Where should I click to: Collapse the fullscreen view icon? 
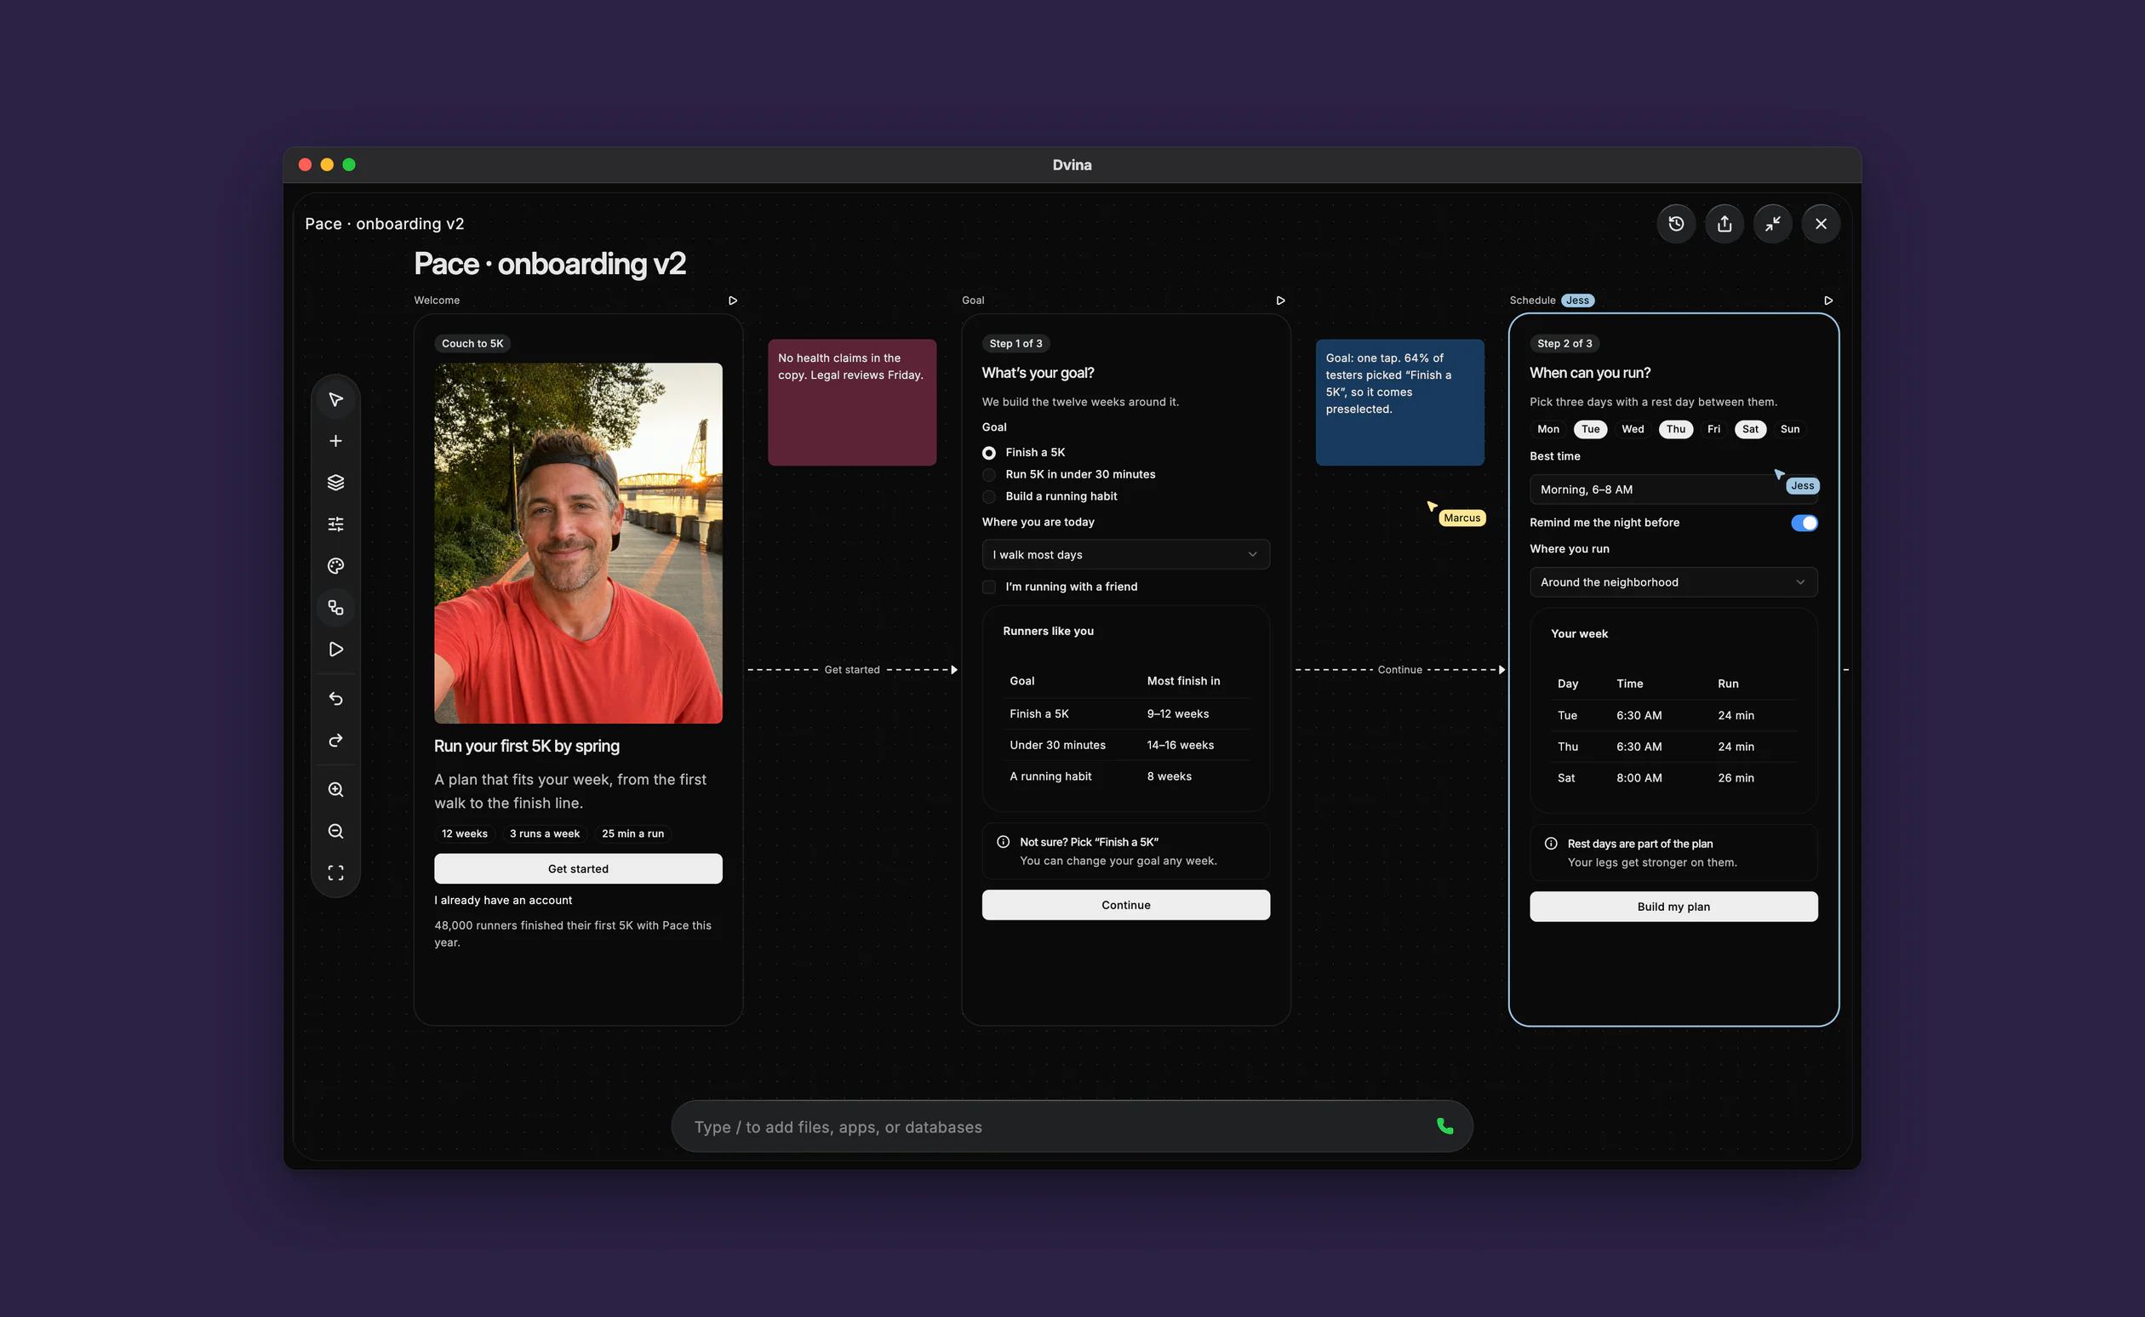[x=1772, y=224]
